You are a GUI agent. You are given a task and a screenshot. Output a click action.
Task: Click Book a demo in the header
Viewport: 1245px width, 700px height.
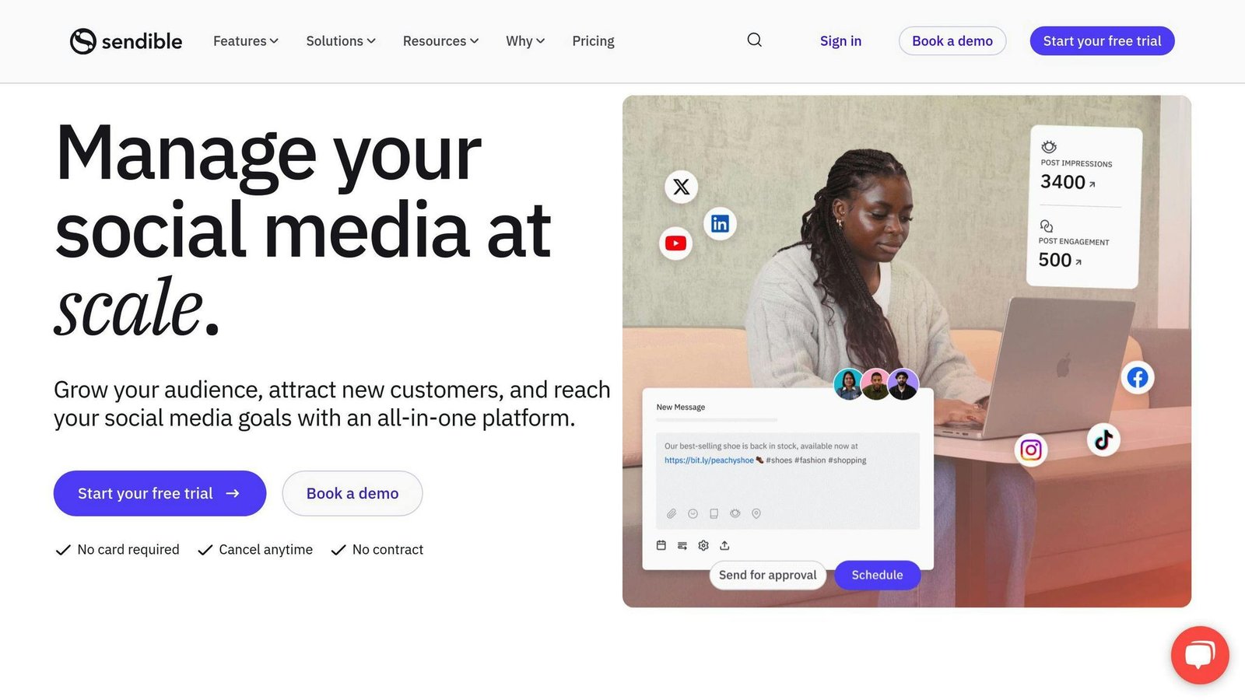coord(952,41)
